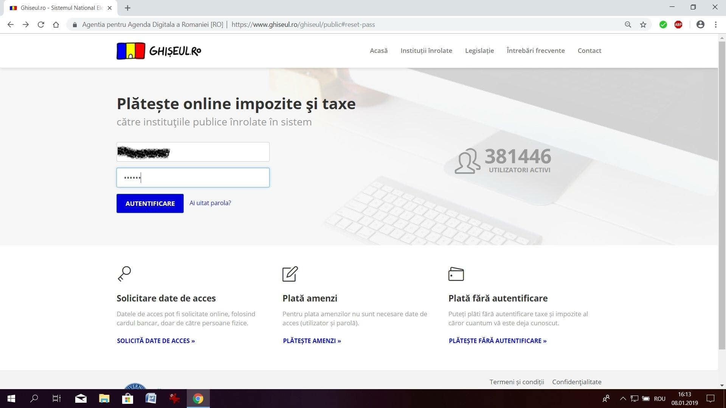
Task: Open Microsoft Store from the taskbar
Action: click(x=127, y=399)
